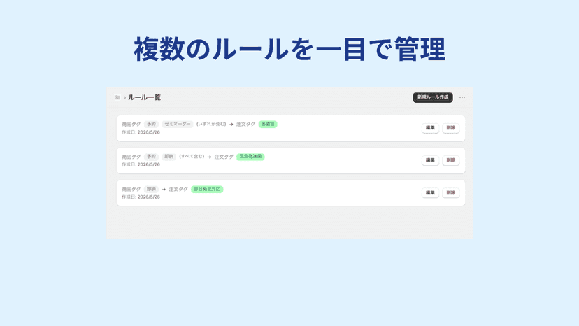Open the three-dots more actions menu
The image size is (579, 326).
pyautogui.click(x=462, y=97)
